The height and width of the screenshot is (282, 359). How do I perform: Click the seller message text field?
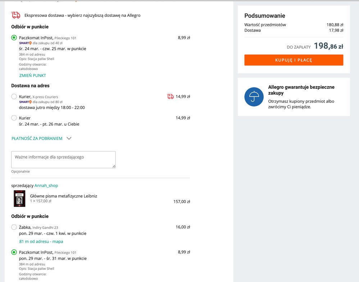click(x=63, y=159)
